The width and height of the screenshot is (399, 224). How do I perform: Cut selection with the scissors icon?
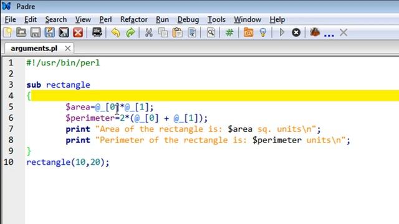click(149, 32)
